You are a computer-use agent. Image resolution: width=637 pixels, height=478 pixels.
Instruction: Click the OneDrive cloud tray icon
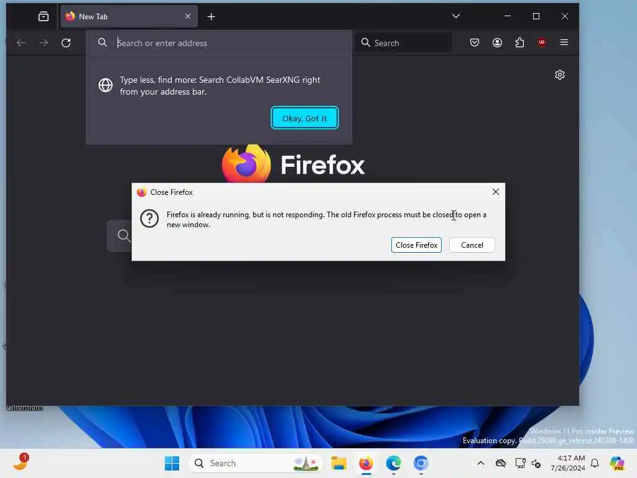[x=501, y=463]
